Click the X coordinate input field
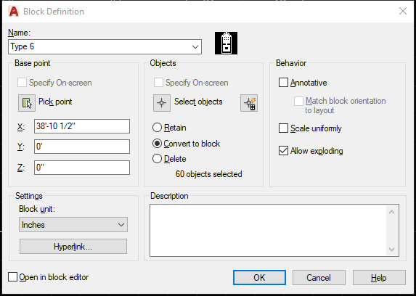The image size is (416, 296). click(82, 126)
